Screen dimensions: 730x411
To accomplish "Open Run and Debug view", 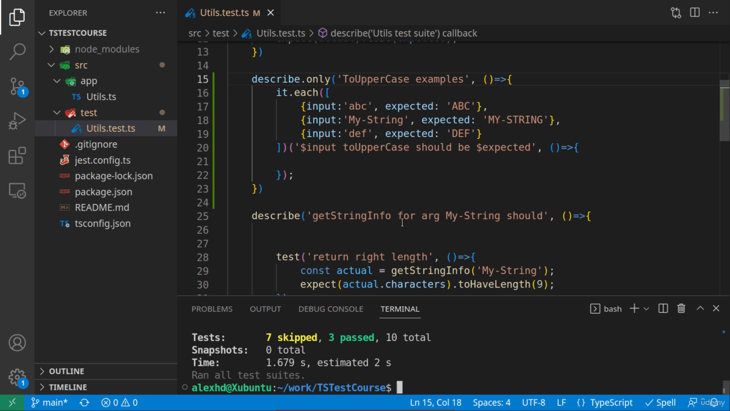I will (17, 121).
